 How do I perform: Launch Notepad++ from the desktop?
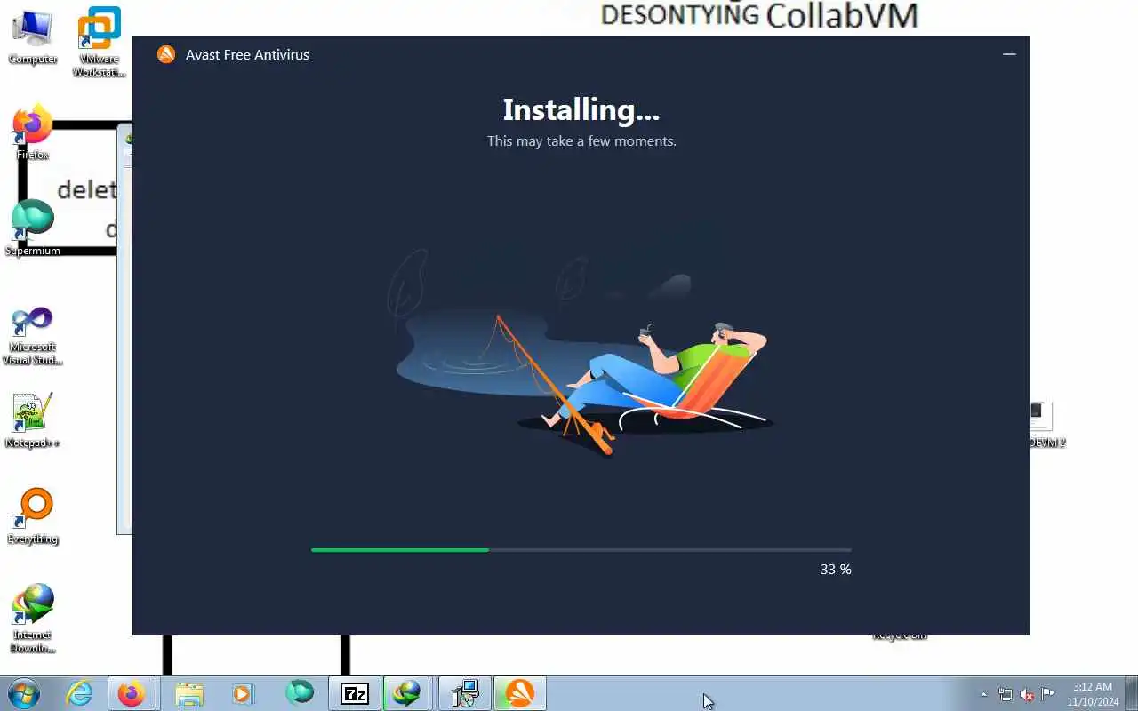click(33, 419)
